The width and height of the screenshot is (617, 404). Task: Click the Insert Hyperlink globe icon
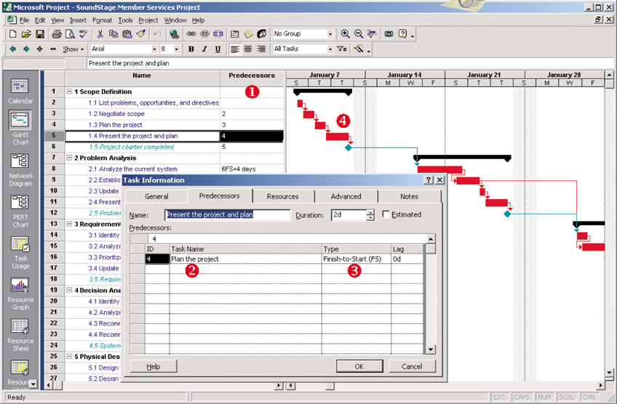(x=175, y=34)
